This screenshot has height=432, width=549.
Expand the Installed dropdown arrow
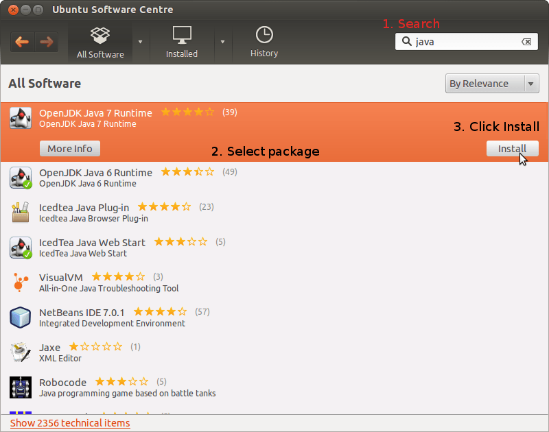[222, 42]
